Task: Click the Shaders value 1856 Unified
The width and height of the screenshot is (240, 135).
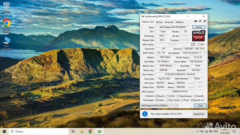Action: [x=165, y=57]
